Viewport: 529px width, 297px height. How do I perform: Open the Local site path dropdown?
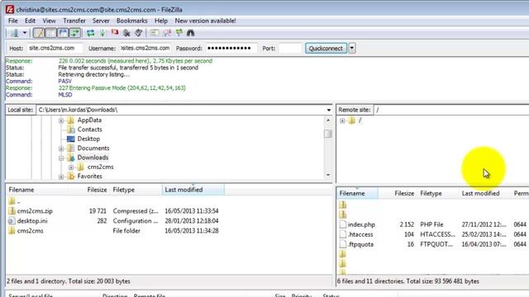point(329,110)
